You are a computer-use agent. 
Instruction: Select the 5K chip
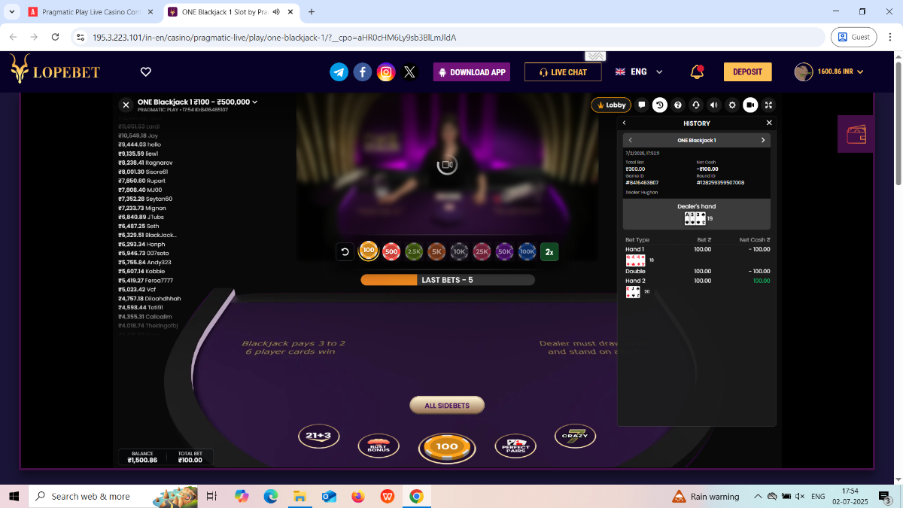[436, 251]
